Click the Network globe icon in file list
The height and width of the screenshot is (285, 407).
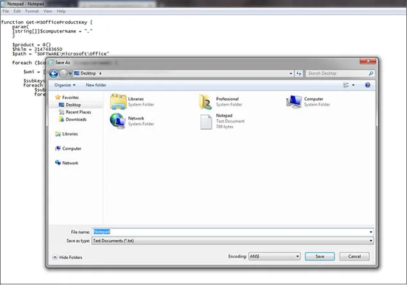[118, 121]
